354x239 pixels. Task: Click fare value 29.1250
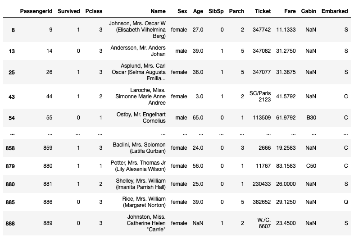(x=286, y=202)
